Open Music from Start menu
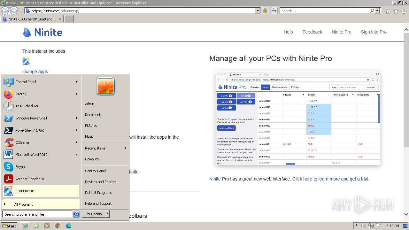Image resolution: width=409 pixels, height=230 pixels. [89, 136]
